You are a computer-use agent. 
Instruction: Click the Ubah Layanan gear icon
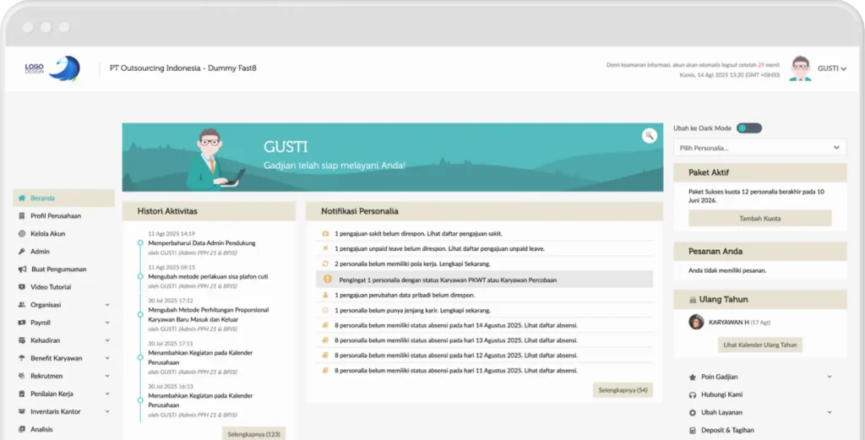point(693,412)
